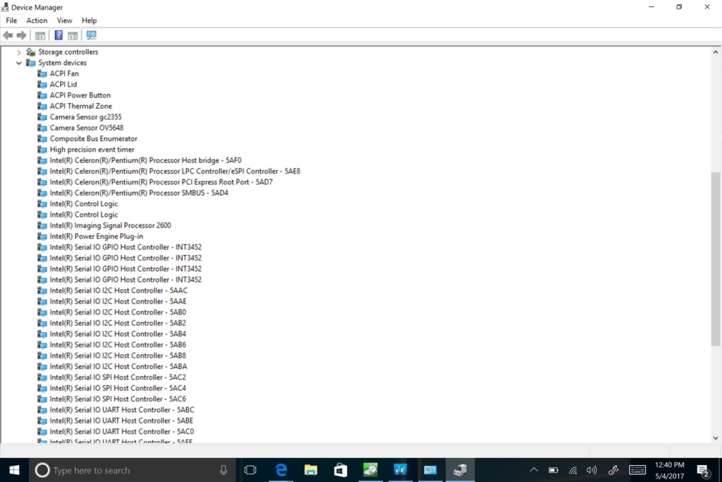This screenshot has height=482, width=722.
Task: Select Camera Sensor OV5648
Action: pyautogui.click(x=87, y=128)
